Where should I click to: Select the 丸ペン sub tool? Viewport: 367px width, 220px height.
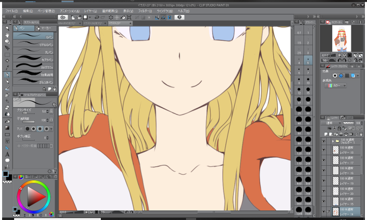coord(33,51)
